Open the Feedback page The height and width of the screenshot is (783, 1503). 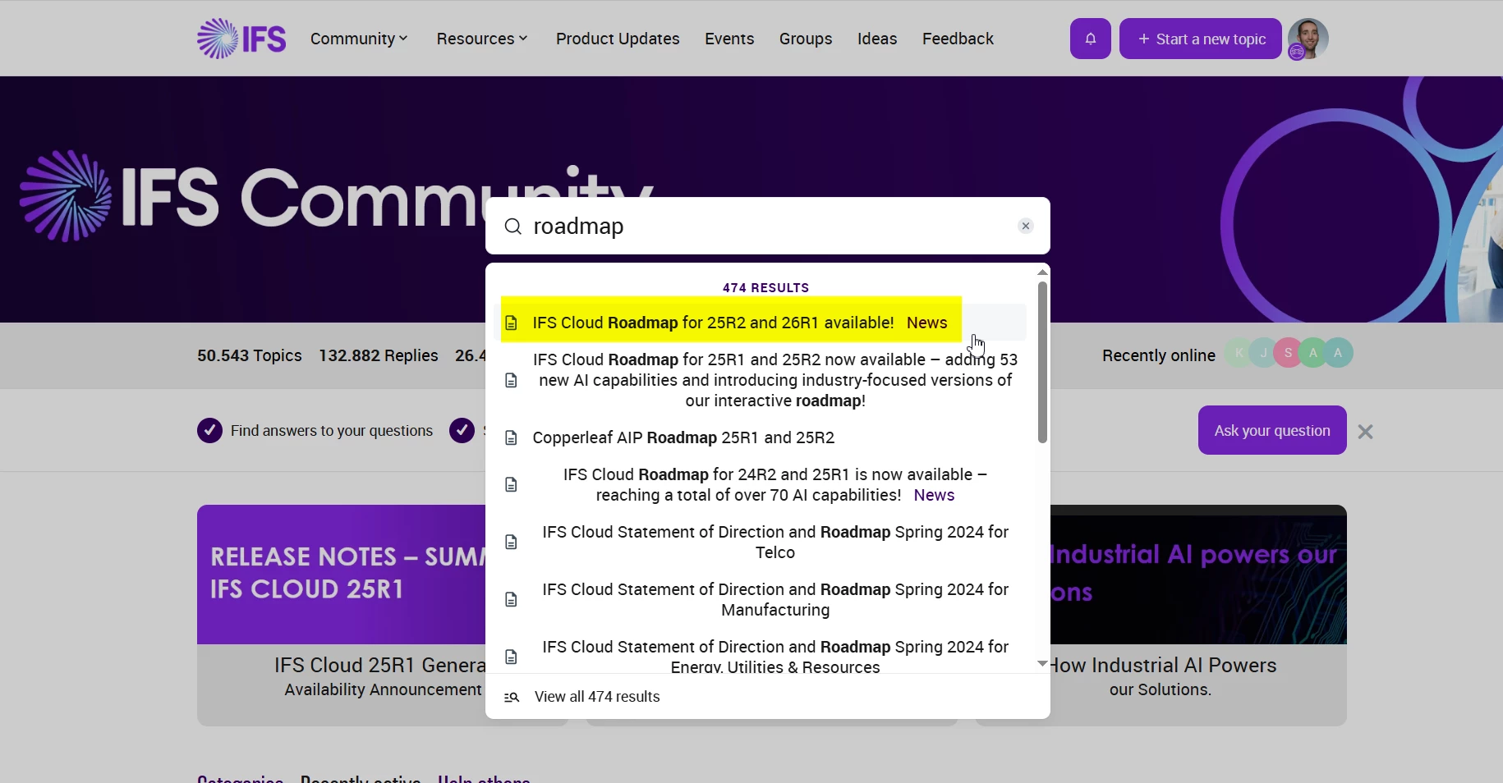tap(958, 39)
